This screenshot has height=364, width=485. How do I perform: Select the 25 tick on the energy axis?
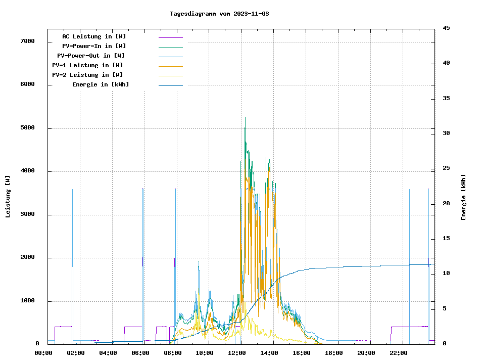[x=446, y=168]
